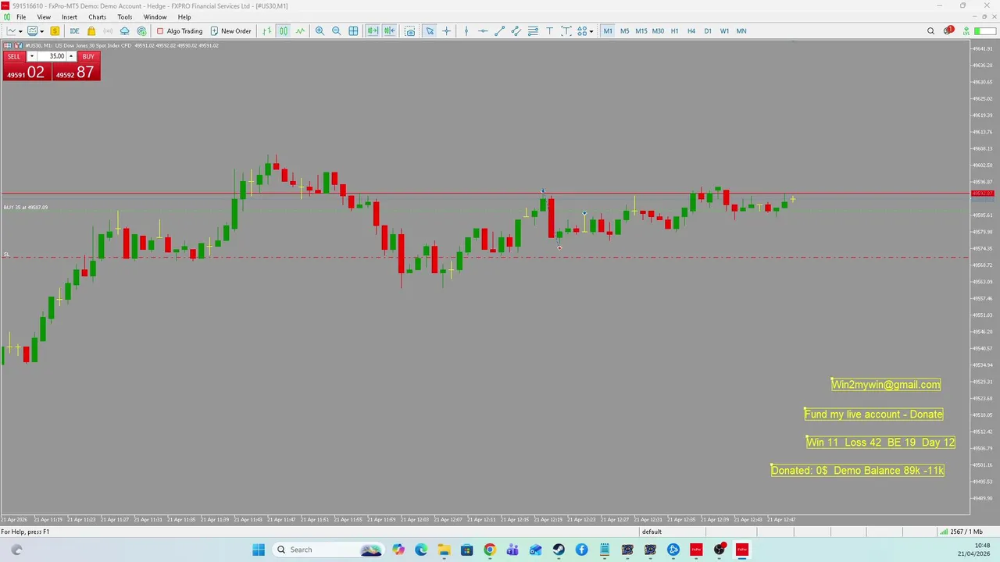Open the Signals icon in toolbar
This screenshot has width=1000, height=562.
pos(108,31)
